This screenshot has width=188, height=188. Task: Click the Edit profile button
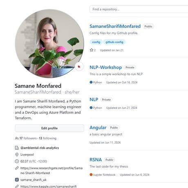coord(49,128)
